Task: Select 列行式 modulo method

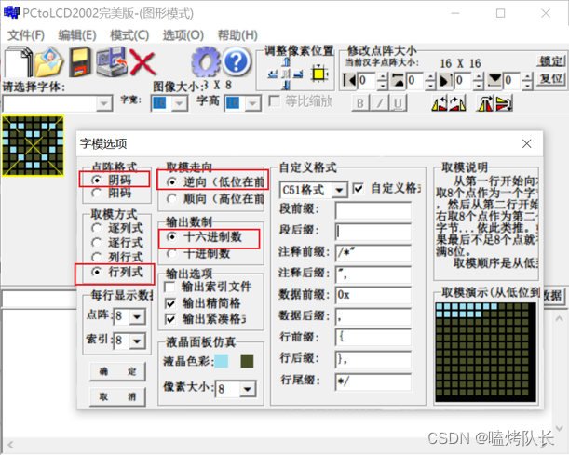Action: [117, 257]
